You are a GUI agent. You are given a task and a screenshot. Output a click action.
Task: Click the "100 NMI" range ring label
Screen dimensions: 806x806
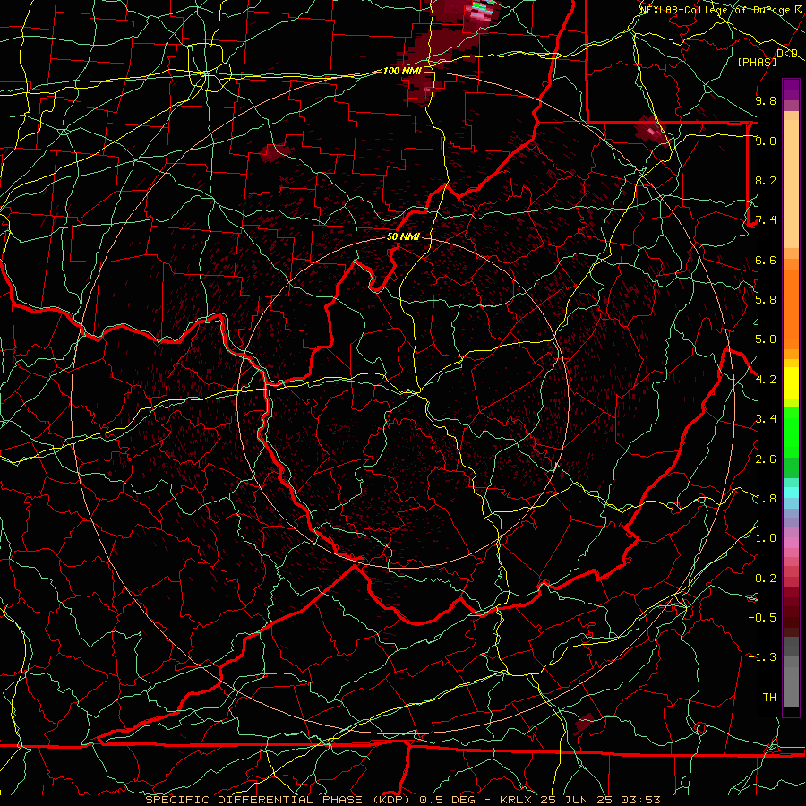click(x=402, y=71)
